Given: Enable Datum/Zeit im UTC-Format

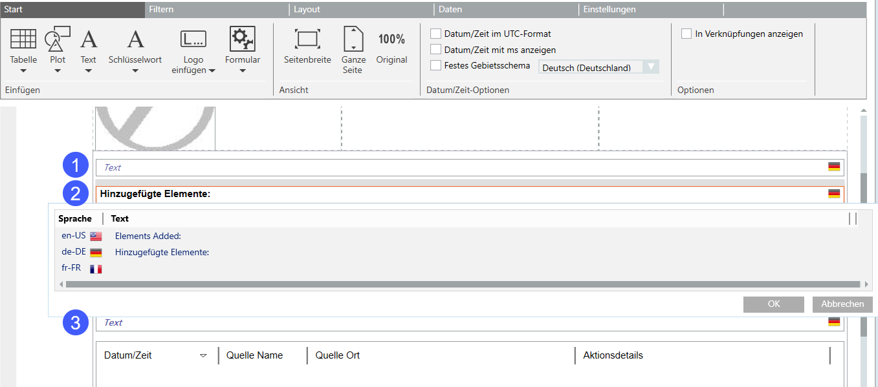Looking at the screenshot, I should 436,34.
